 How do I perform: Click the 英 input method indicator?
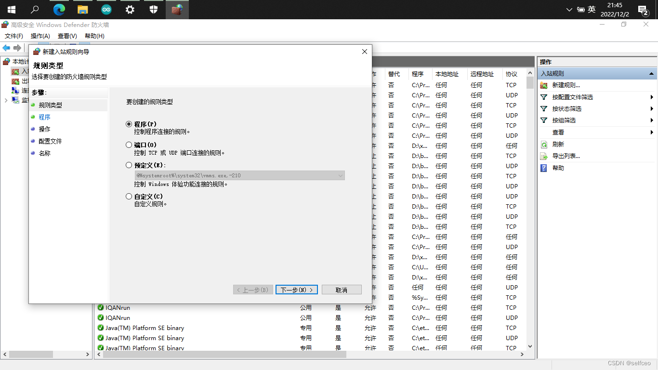(x=592, y=10)
